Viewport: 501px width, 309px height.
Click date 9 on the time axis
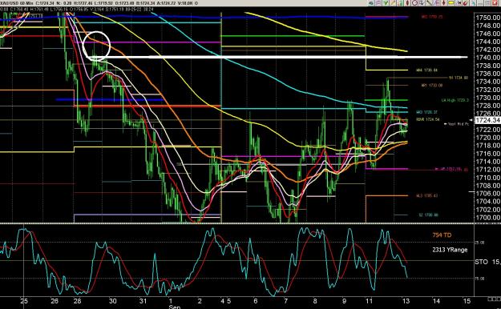pyautogui.click(x=344, y=301)
